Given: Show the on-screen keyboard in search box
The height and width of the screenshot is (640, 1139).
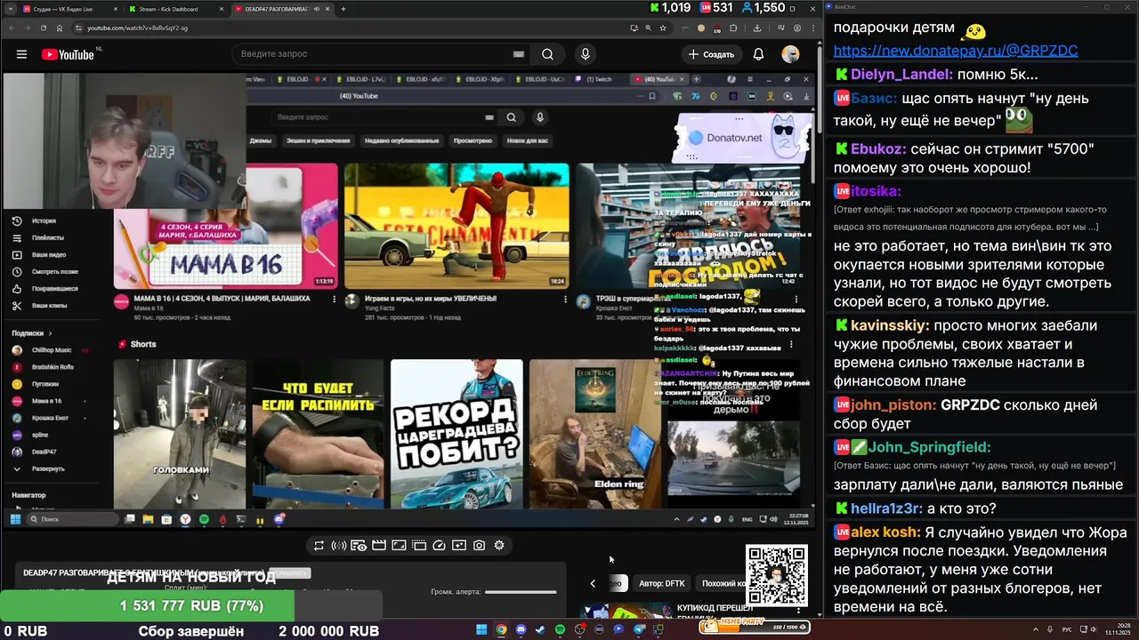Looking at the screenshot, I should (x=519, y=54).
